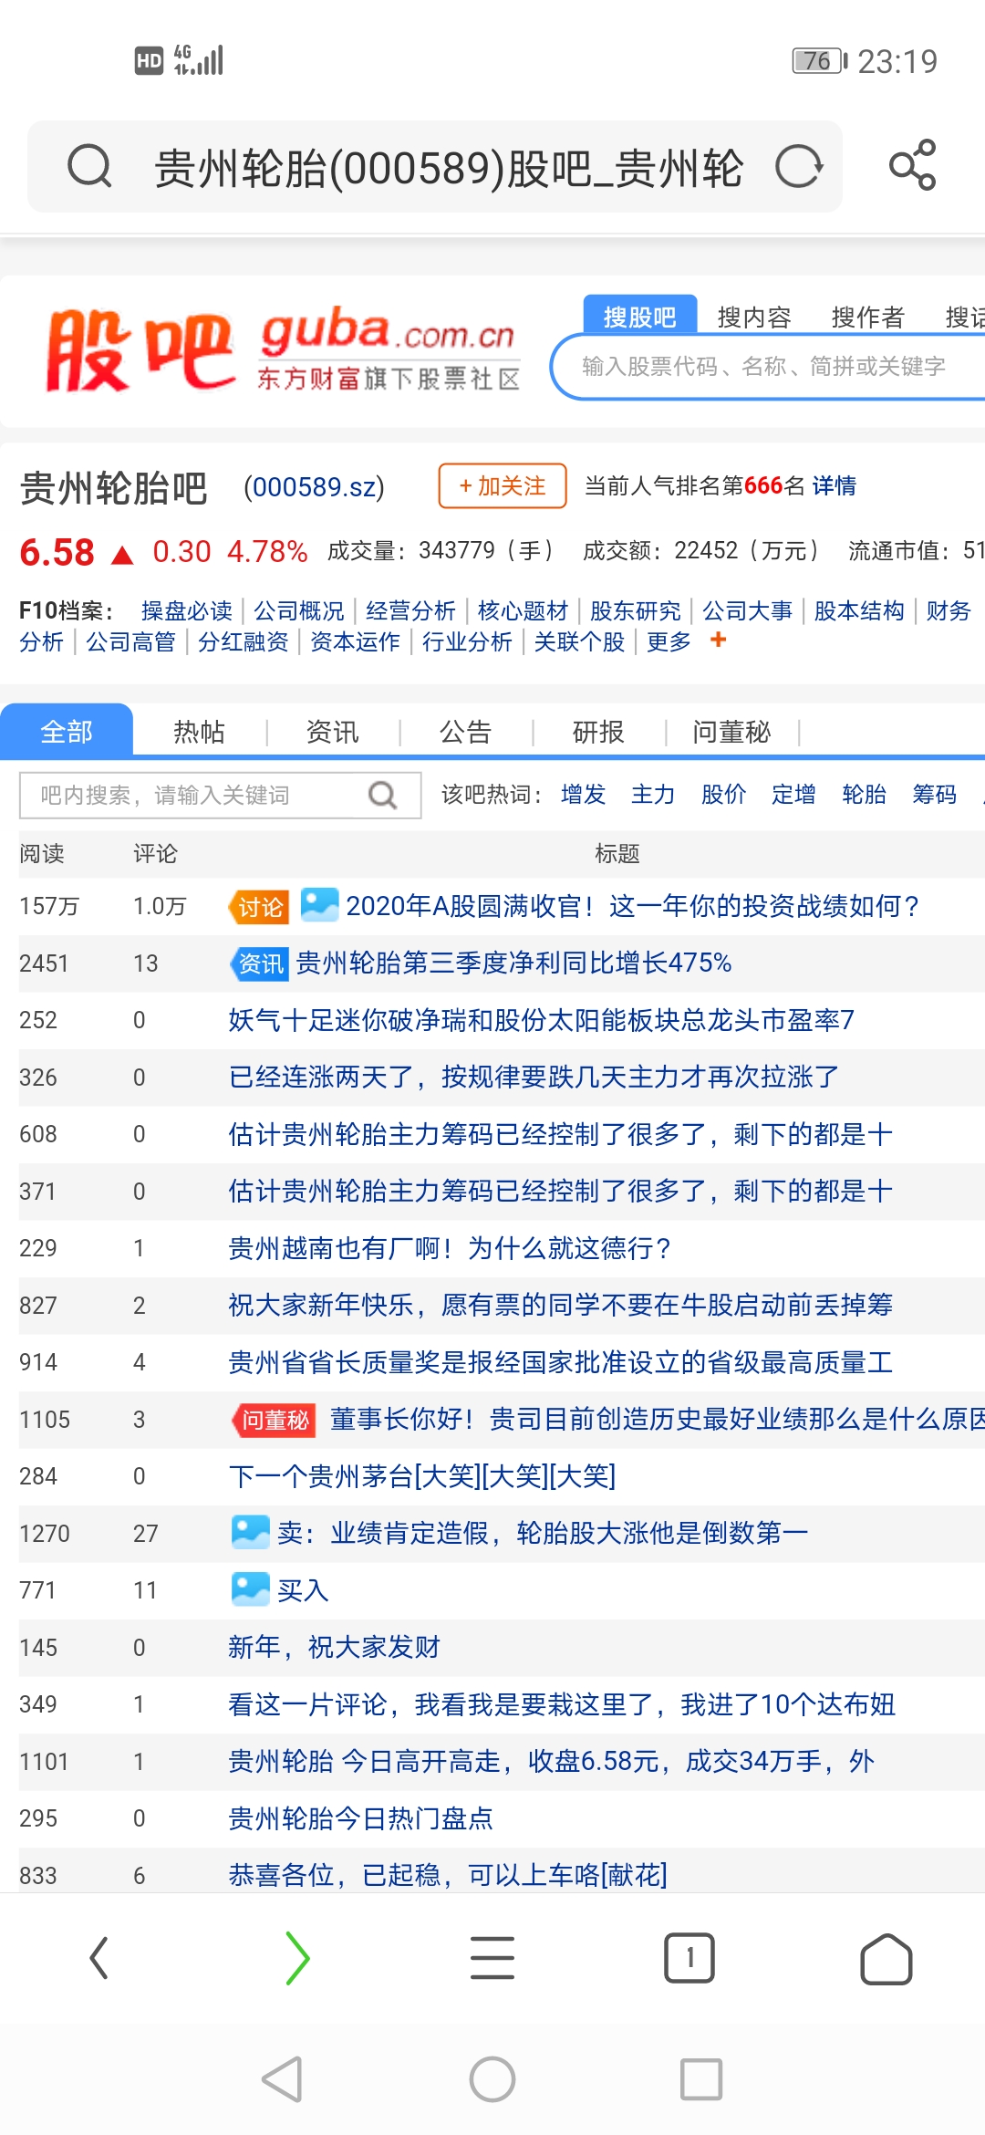Open post 新年,祝大家发财
985x2135 pixels.
click(x=335, y=1647)
